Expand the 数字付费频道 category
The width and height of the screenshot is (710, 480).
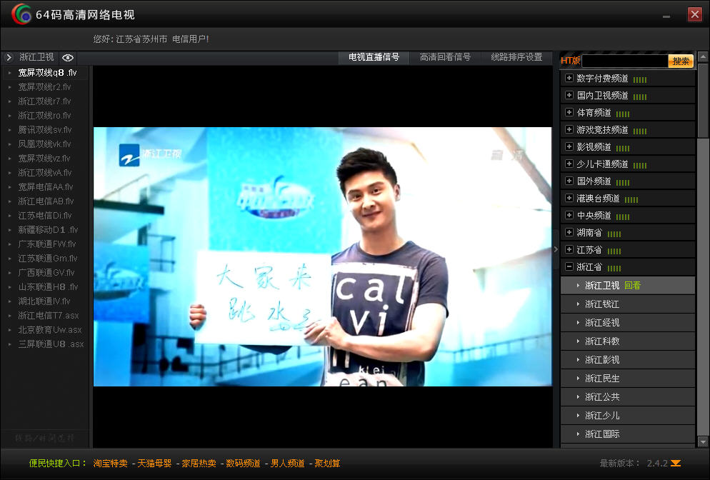[x=569, y=79]
